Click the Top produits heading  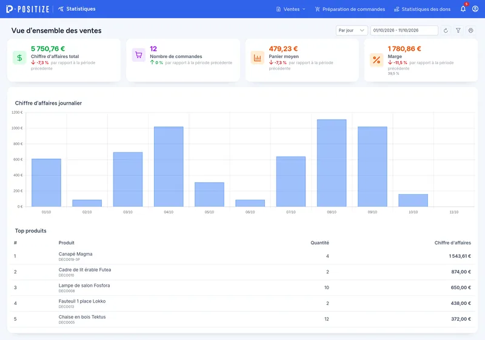pos(31,230)
